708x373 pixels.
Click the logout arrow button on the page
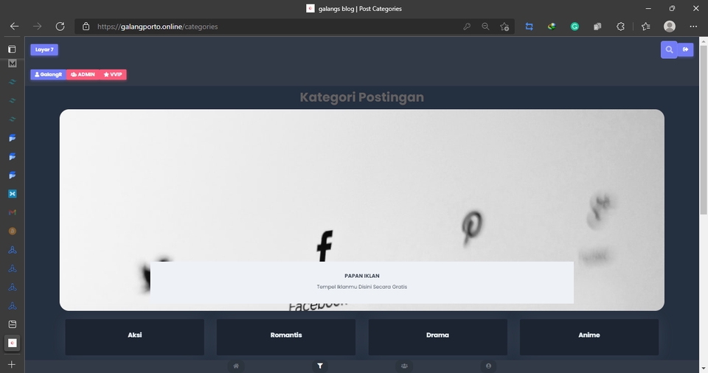pyautogui.click(x=685, y=49)
